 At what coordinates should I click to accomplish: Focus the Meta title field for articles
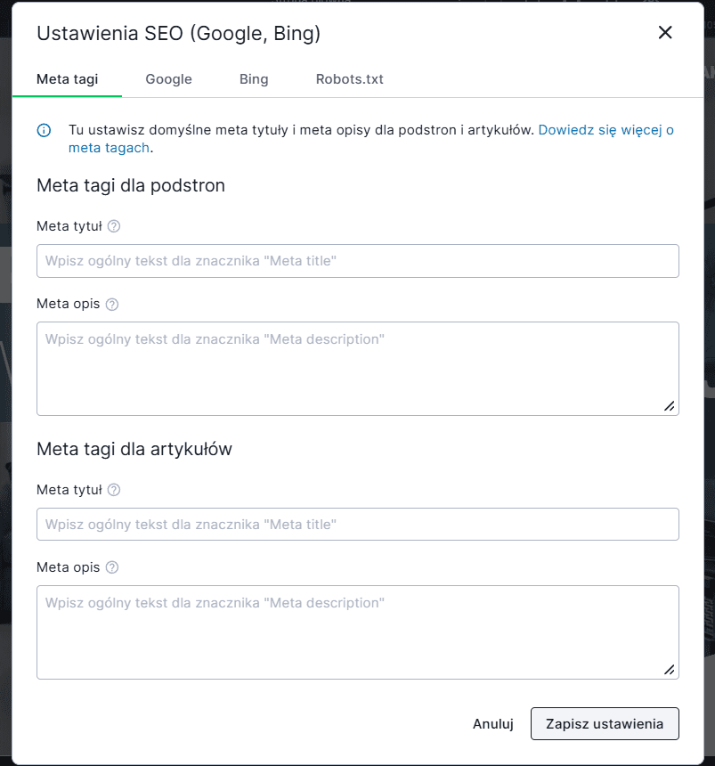tap(357, 525)
